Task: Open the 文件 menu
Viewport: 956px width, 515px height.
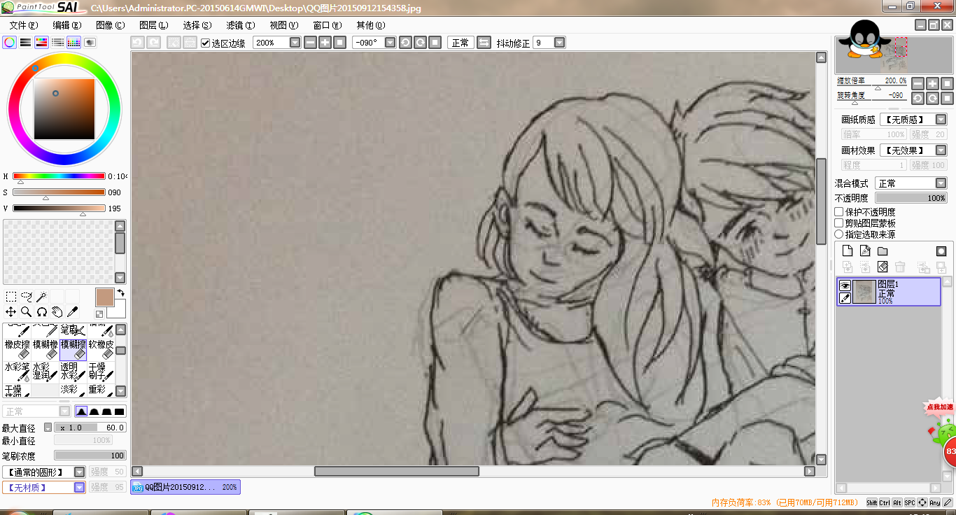Action: (x=24, y=25)
